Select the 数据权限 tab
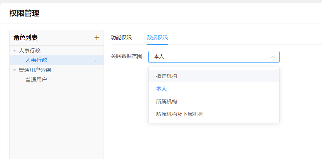The height and width of the screenshot is (159, 322). (x=157, y=37)
